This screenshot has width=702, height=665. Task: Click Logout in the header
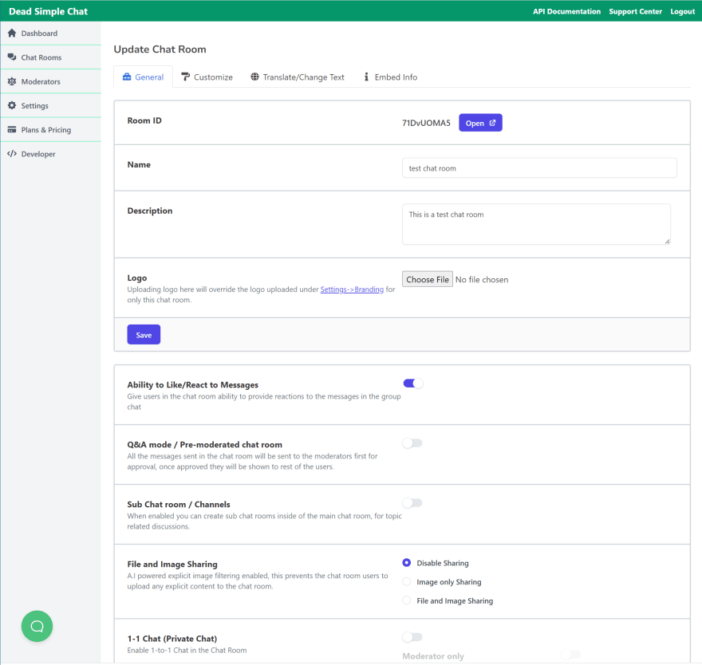[683, 11]
